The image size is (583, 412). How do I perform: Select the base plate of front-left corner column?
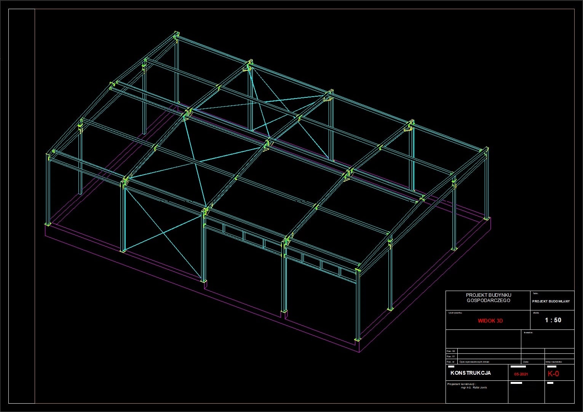click(48, 224)
